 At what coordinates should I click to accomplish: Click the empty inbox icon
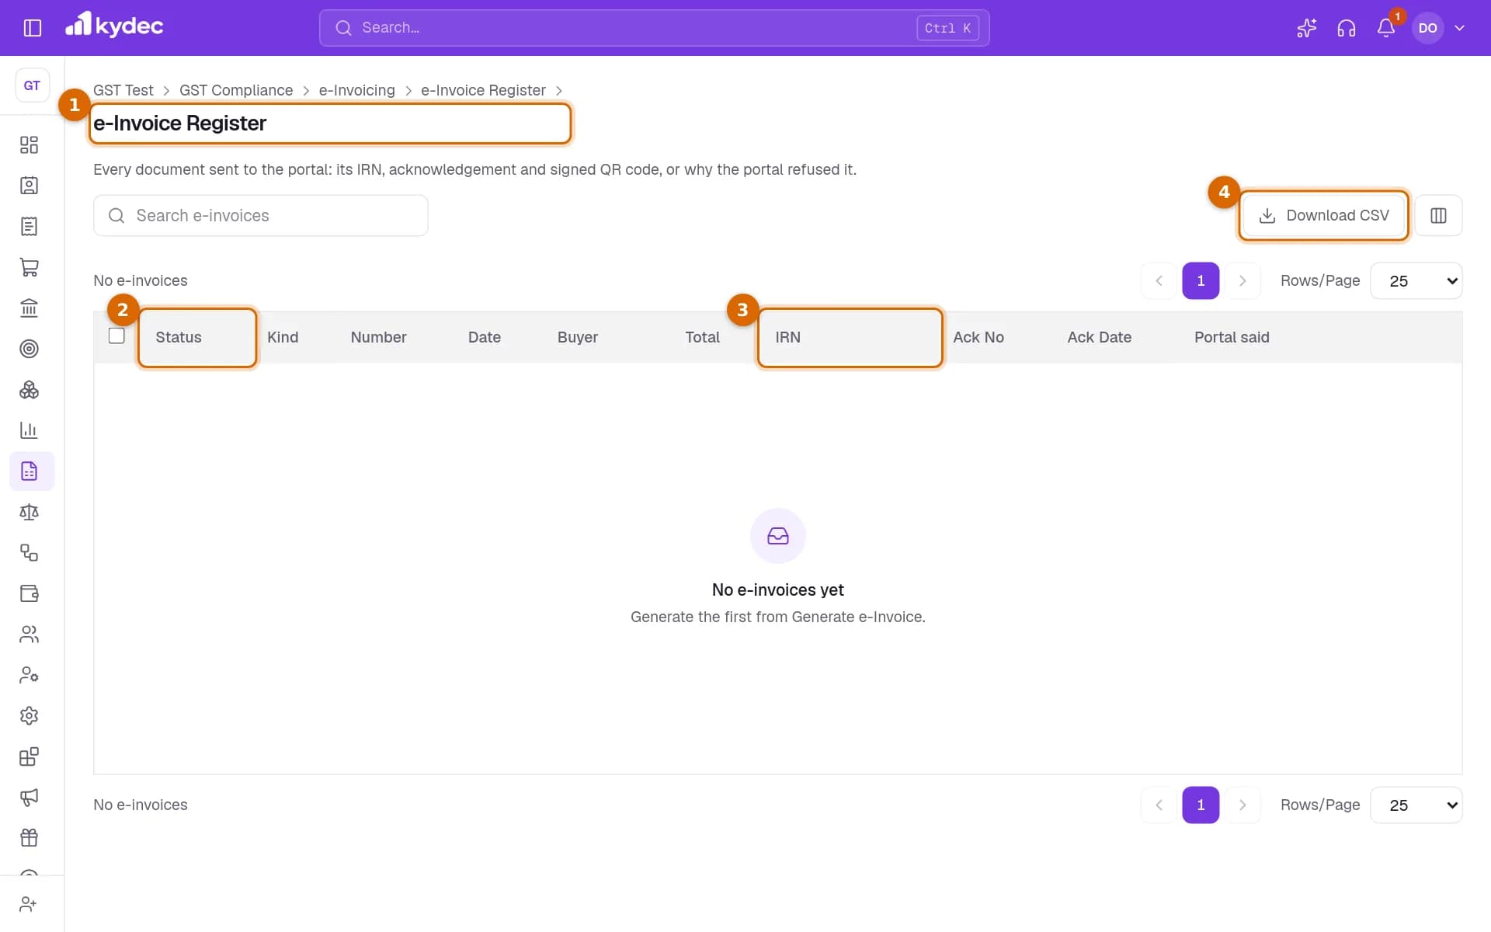coord(777,536)
